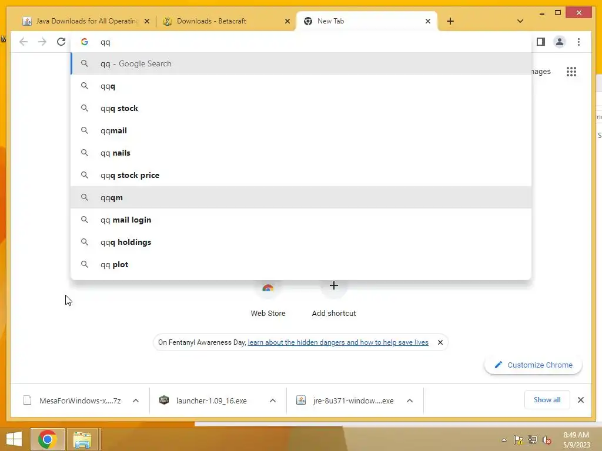Open the profile avatar menu
The image size is (602, 451).
(560, 42)
